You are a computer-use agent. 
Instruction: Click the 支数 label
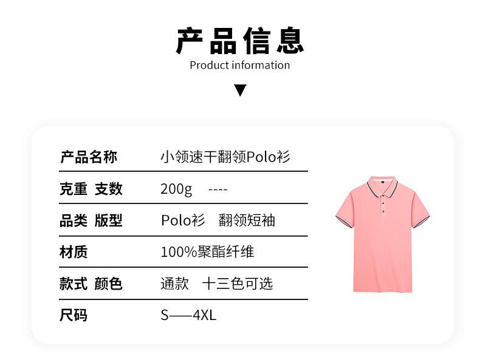click(x=109, y=189)
